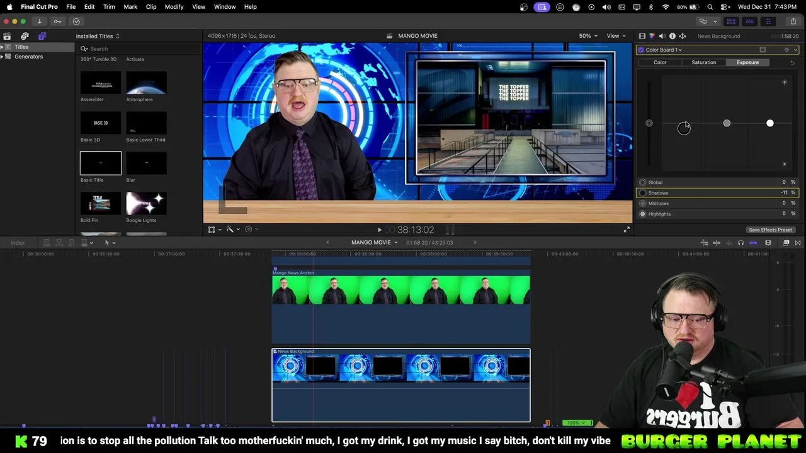Viewport: 806px width, 453px height.
Task: Open the Video Inspector icon
Action: [x=642, y=36]
